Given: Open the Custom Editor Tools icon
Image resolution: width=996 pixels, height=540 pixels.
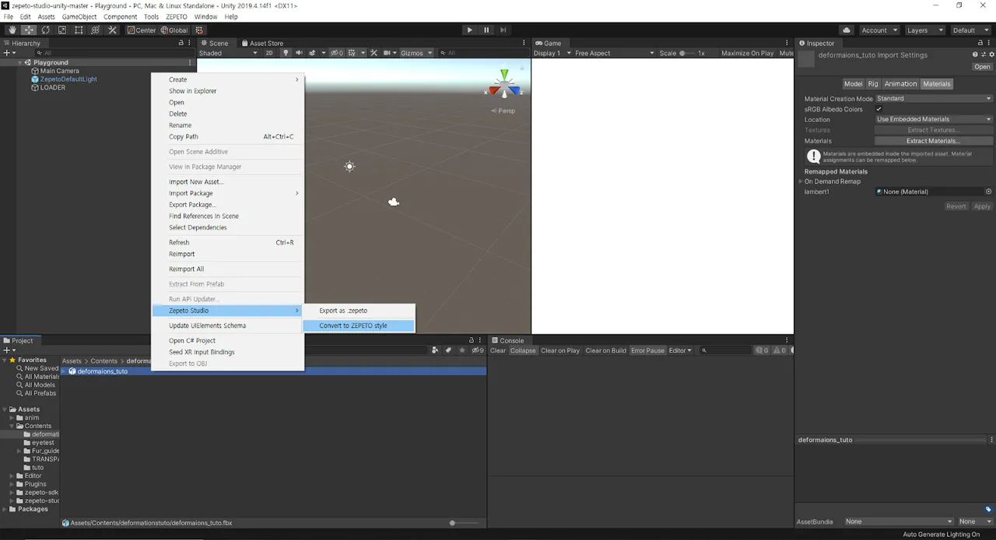Looking at the screenshot, I should coord(111,29).
